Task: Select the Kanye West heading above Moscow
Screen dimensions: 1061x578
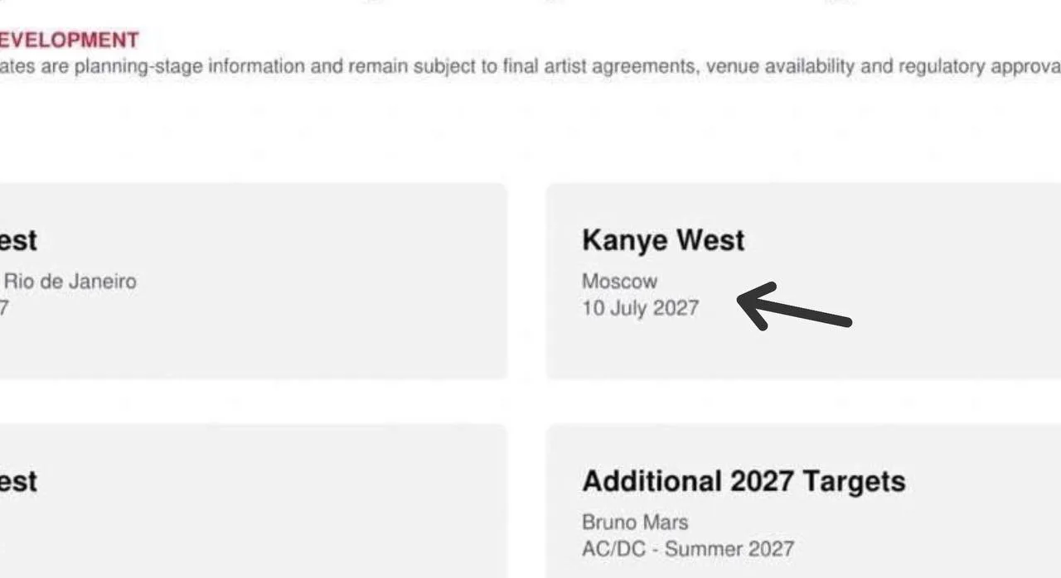Action: (663, 240)
